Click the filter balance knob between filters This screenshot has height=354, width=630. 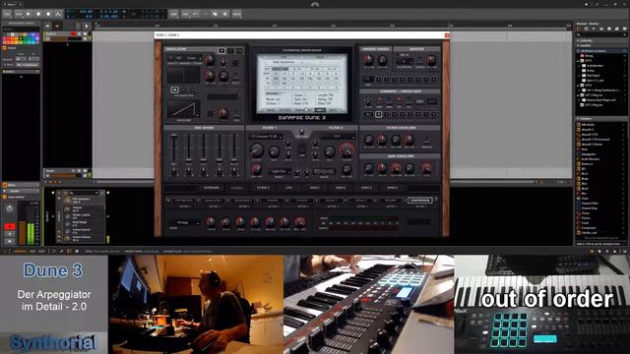[302, 131]
